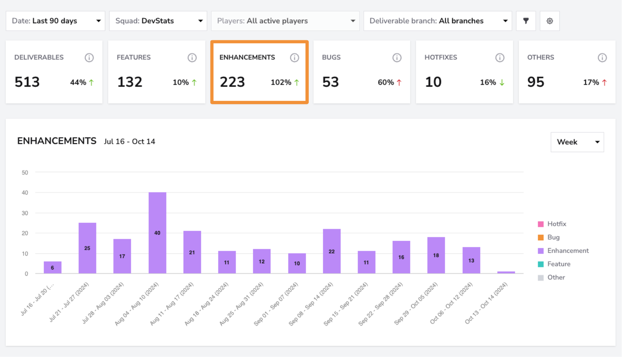Expand the Squad DevStats dropdown
Viewport: 622px width, 357px height.
point(158,21)
